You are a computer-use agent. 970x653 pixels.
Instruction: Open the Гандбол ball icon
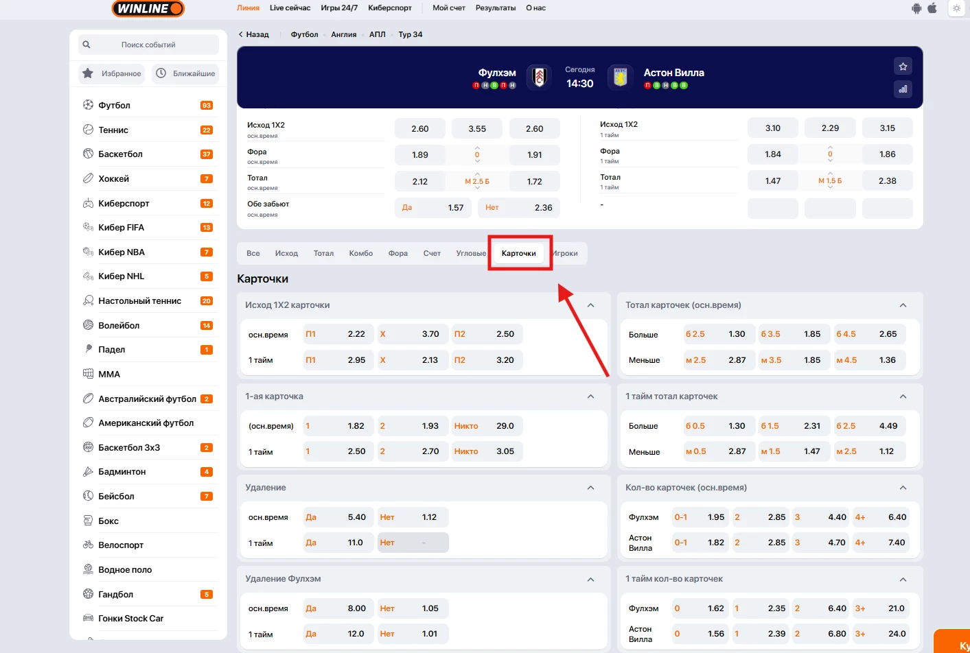pos(88,594)
